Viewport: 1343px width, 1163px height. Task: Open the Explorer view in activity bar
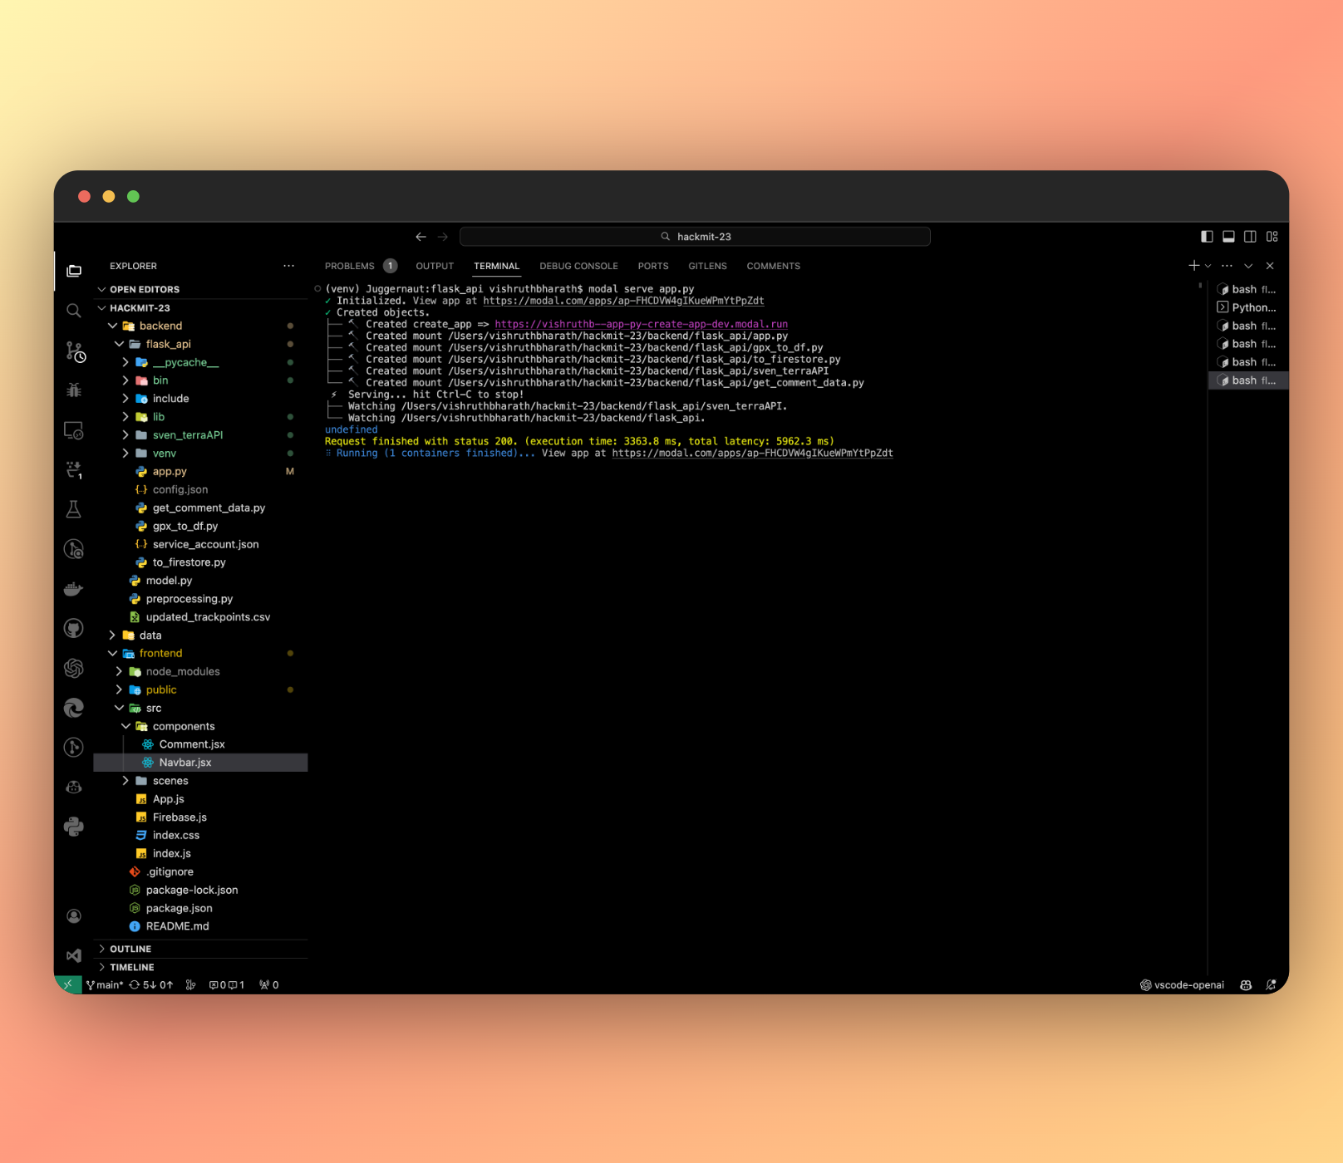point(74,271)
